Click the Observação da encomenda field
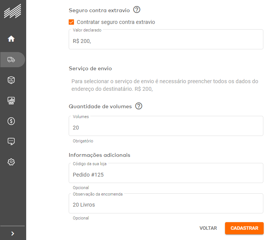 tap(166, 205)
